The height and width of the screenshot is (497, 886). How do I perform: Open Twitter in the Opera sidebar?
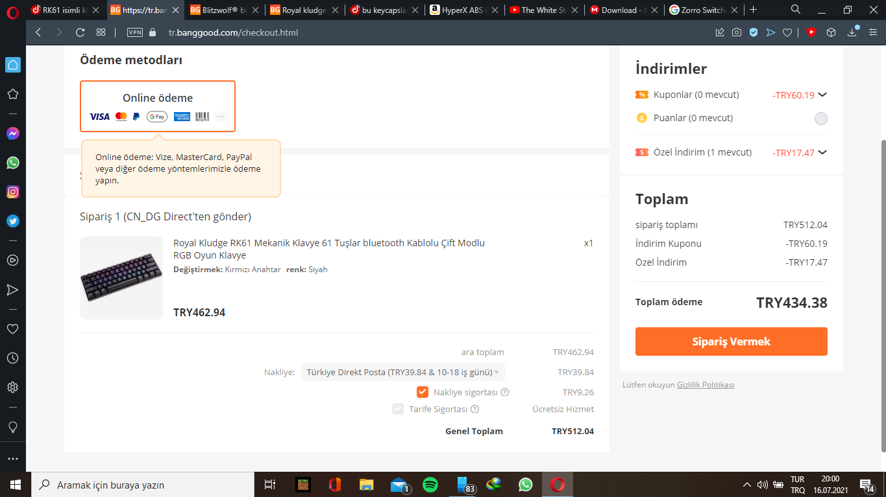[12, 221]
